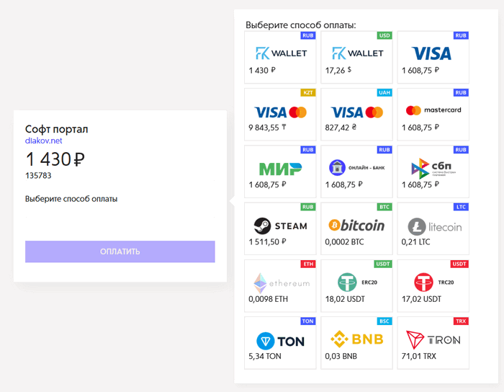Choose FK Wallet payment in USD
Screen dimensions: 504x392
coord(356,58)
